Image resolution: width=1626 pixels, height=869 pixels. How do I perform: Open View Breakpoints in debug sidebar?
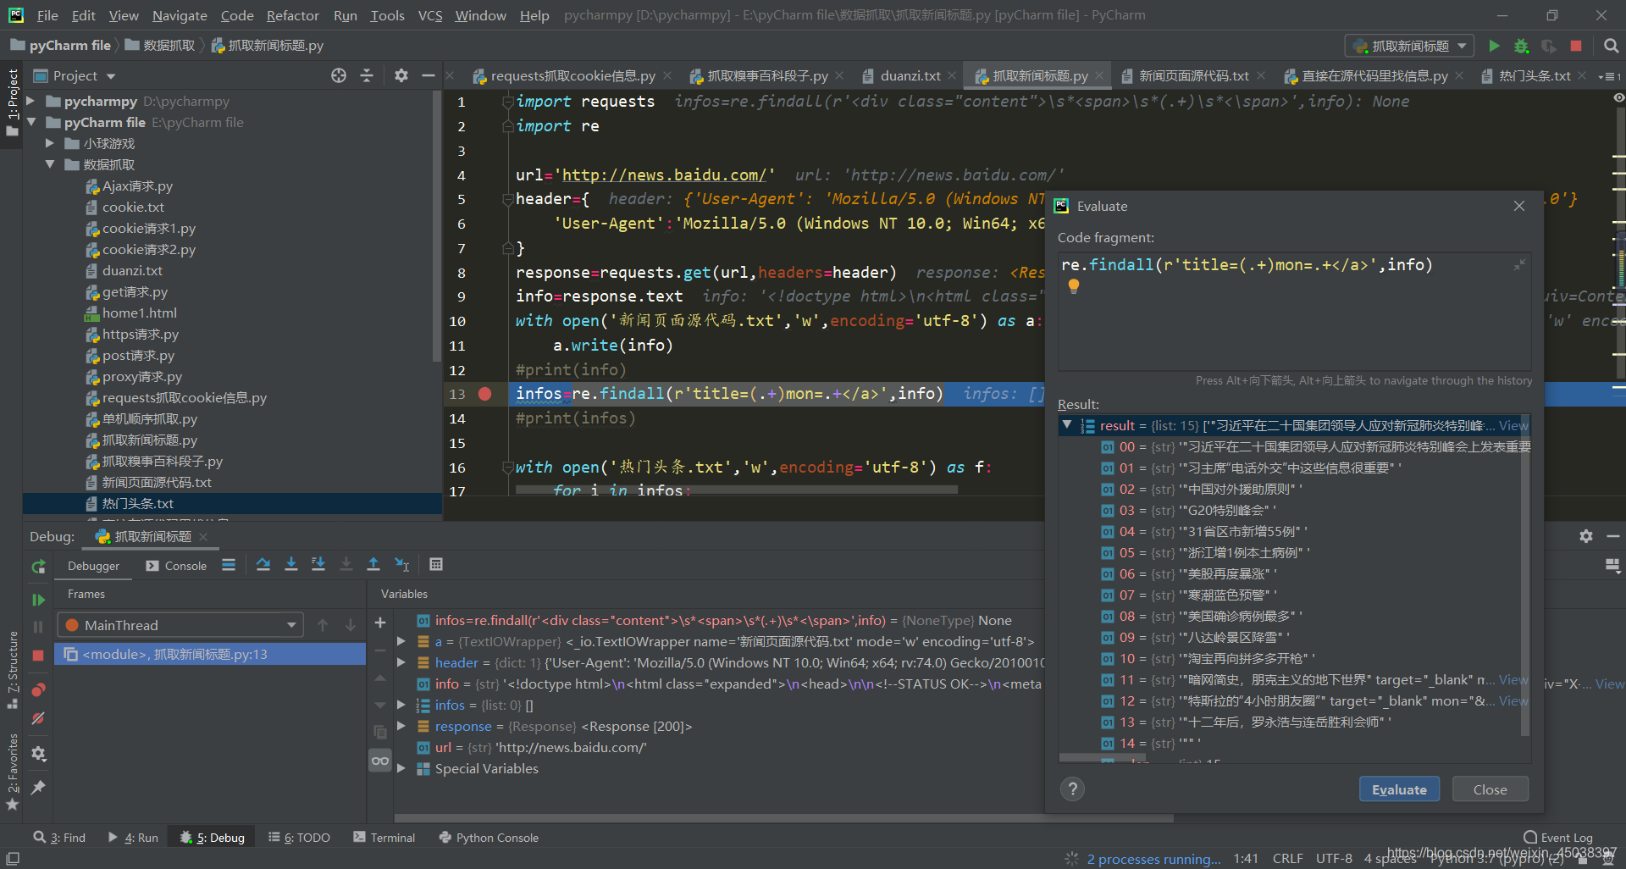point(38,690)
